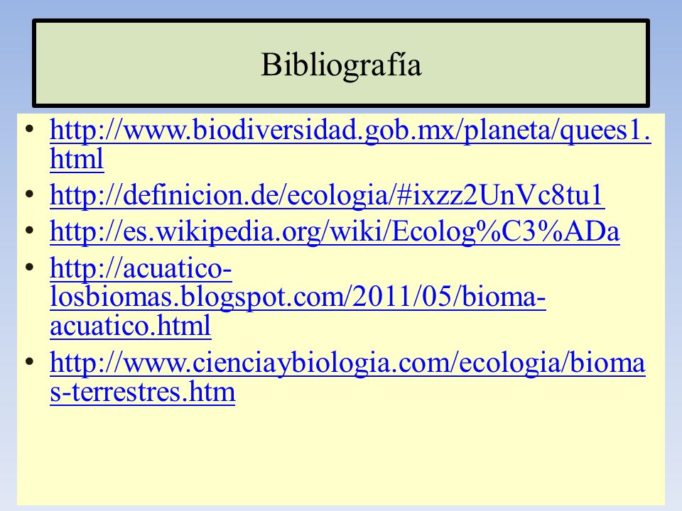Open the losbiomas.blogspot.com/2011/05 link line
The image size is (682, 511).
coord(298,297)
